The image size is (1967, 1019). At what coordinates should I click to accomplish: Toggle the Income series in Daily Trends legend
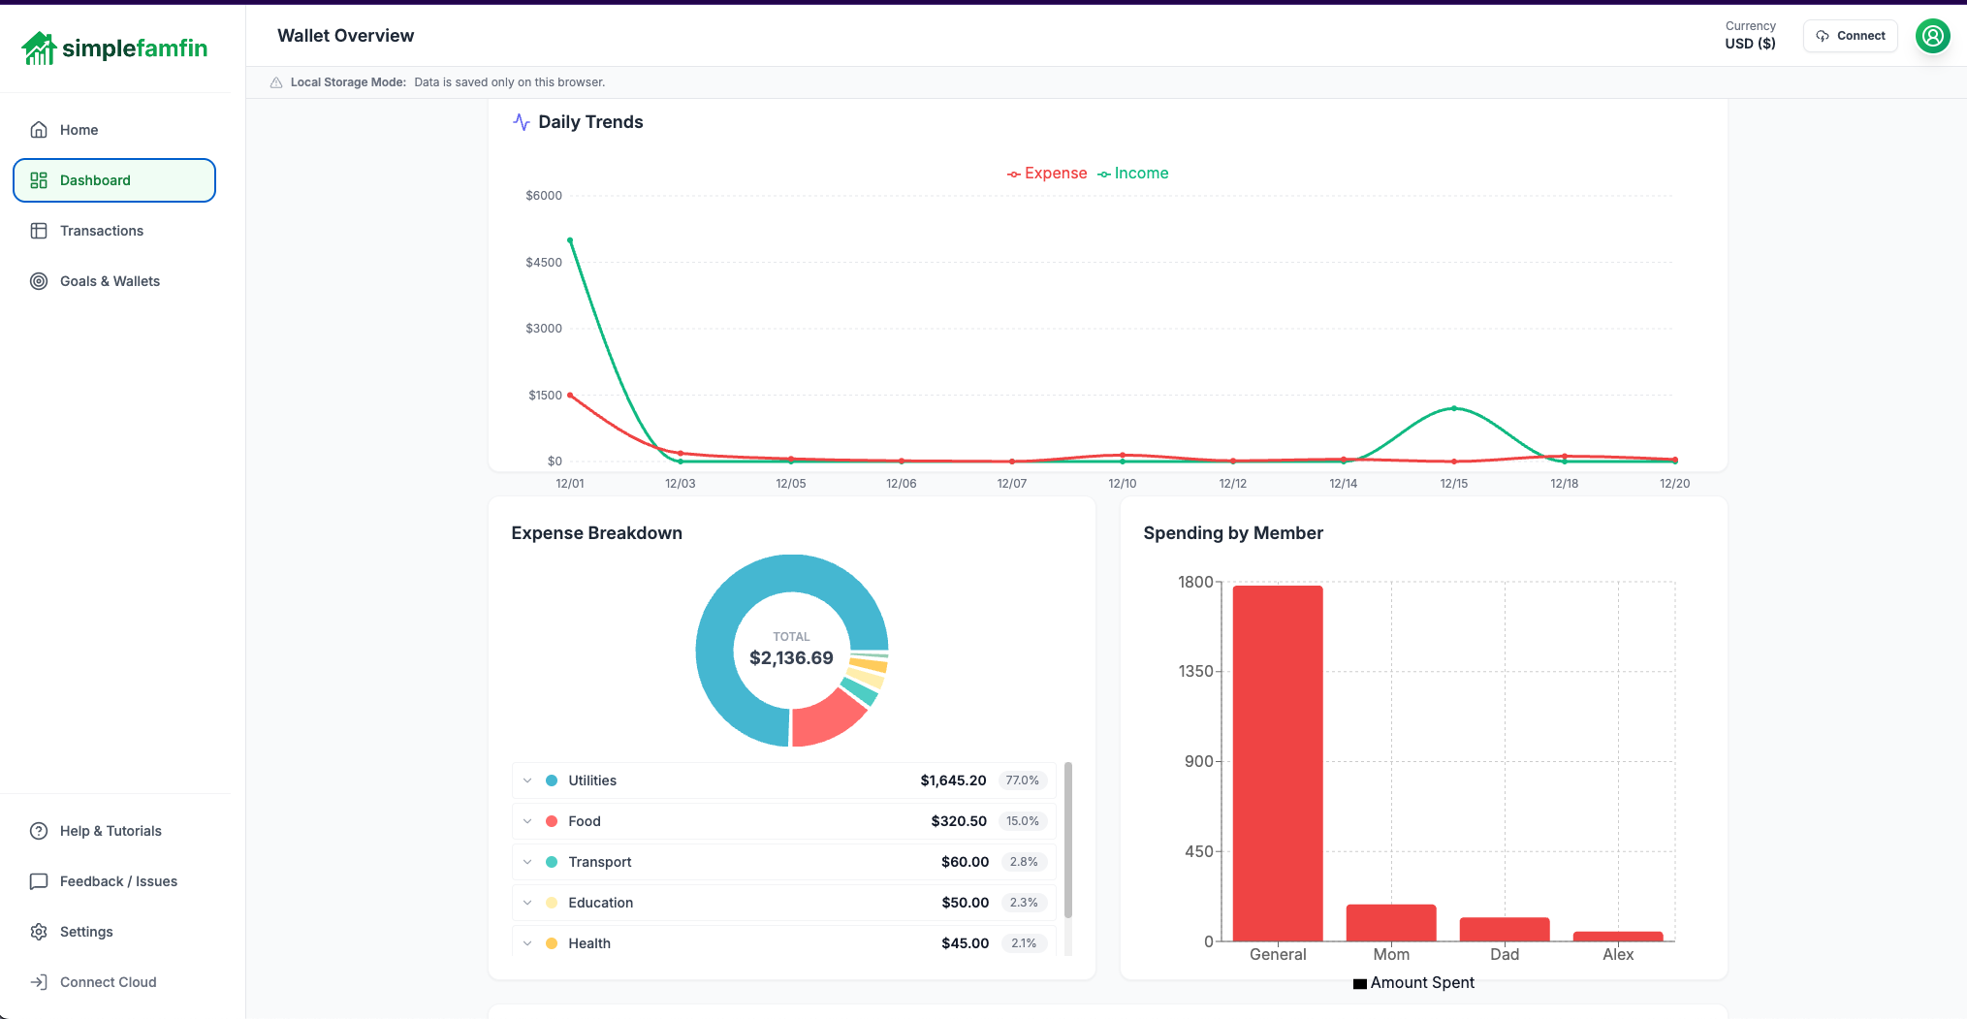1133,173
